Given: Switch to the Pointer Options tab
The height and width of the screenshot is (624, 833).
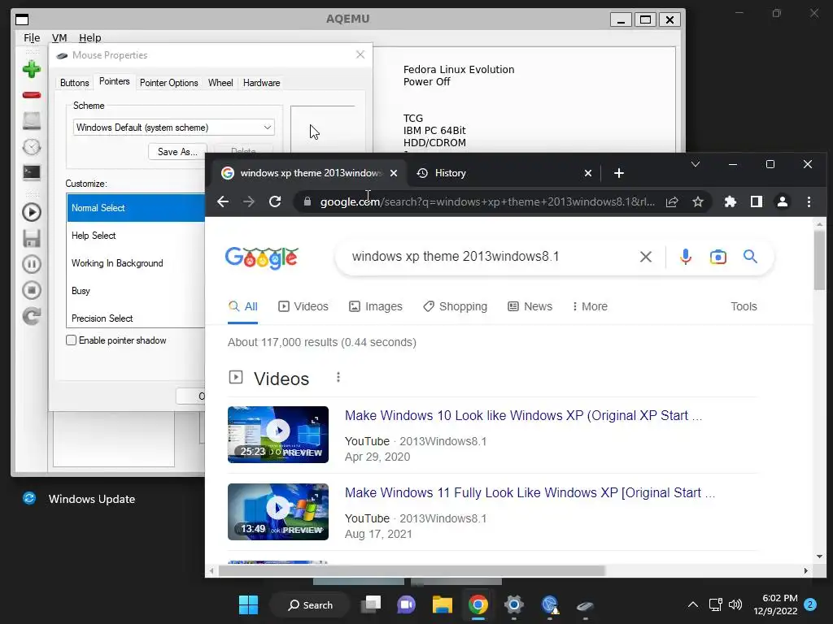Looking at the screenshot, I should click(169, 83).
